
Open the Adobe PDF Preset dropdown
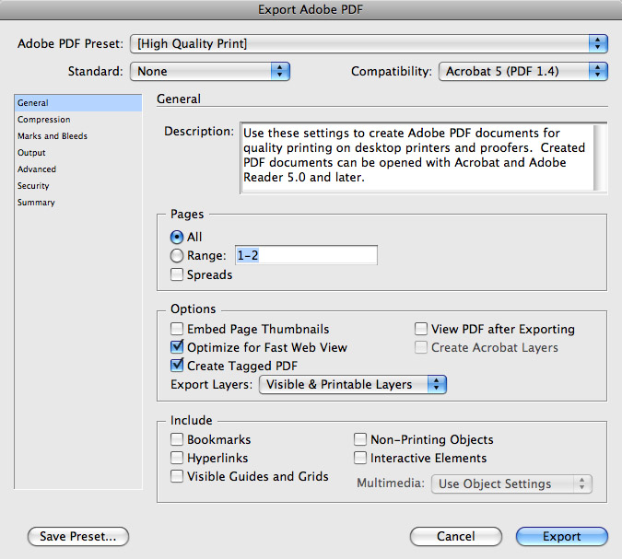(369, 43)
